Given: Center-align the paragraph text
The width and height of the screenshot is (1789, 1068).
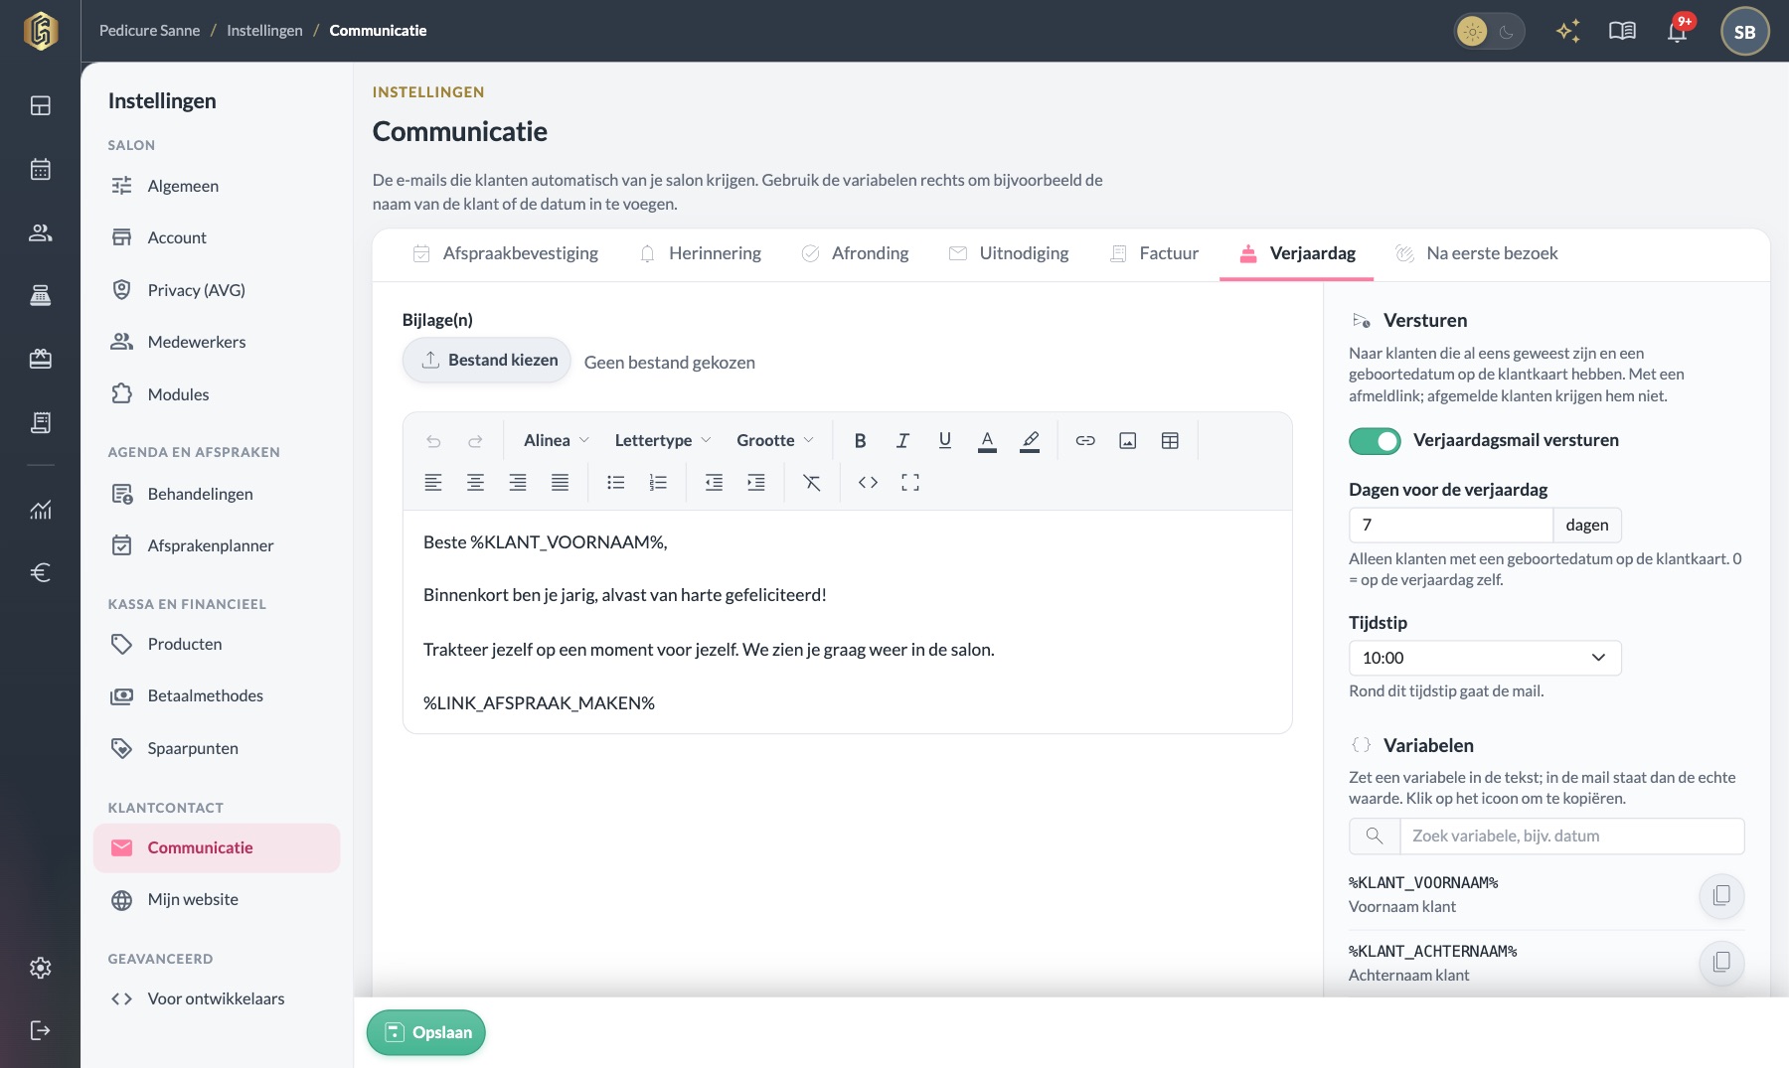Looking at the screenshot, I should click(x=476, y=483).
